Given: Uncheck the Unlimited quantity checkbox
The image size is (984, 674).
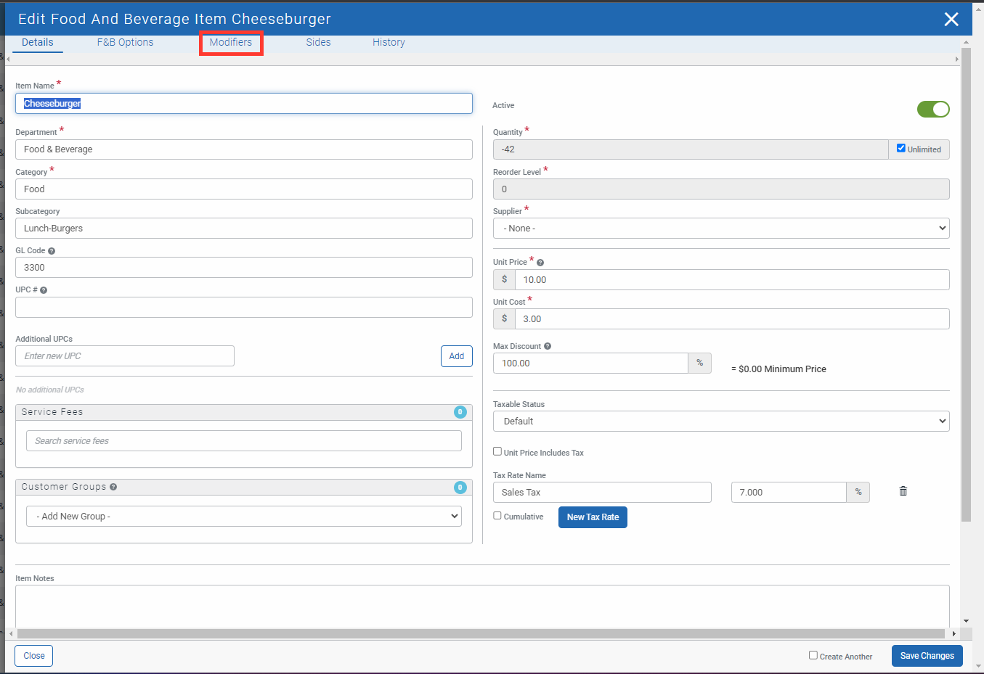Looking at the screenshot, I should pos(900,148).
